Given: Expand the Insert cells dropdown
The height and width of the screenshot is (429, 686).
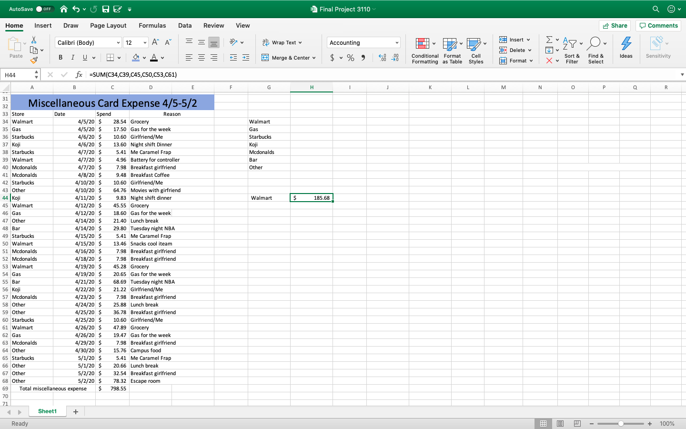Looking at the screenshot, I should 528,40.
